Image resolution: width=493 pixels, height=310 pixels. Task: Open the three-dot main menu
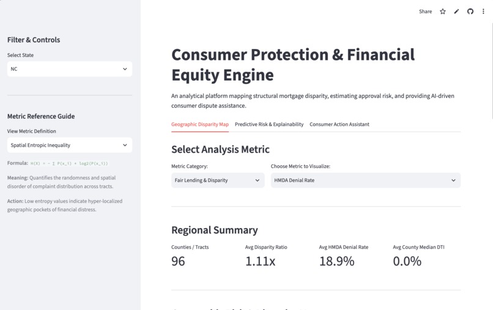click(483, 12)
